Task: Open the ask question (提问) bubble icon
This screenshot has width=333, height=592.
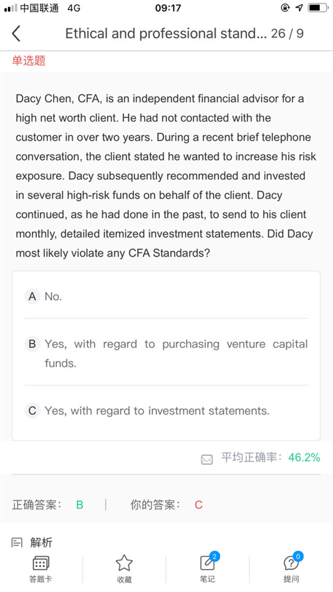Action: (291, 563)
